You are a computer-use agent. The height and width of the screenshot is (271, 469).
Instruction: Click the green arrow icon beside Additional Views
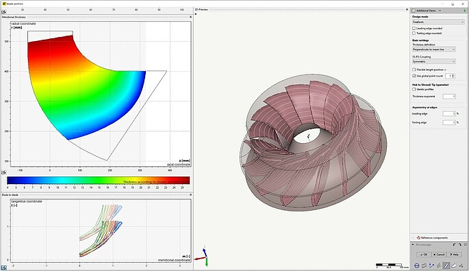(x=464, y=10)
